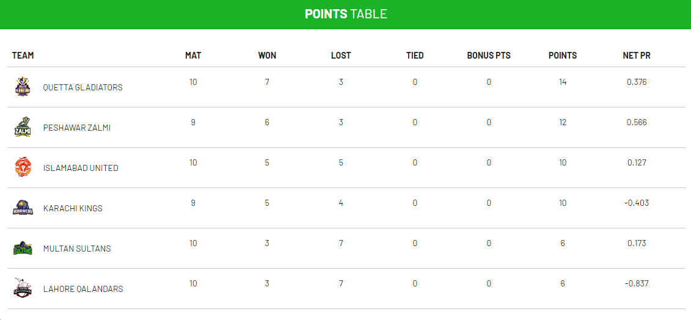Select the Islamabad United team name

[x=81, y=168]
